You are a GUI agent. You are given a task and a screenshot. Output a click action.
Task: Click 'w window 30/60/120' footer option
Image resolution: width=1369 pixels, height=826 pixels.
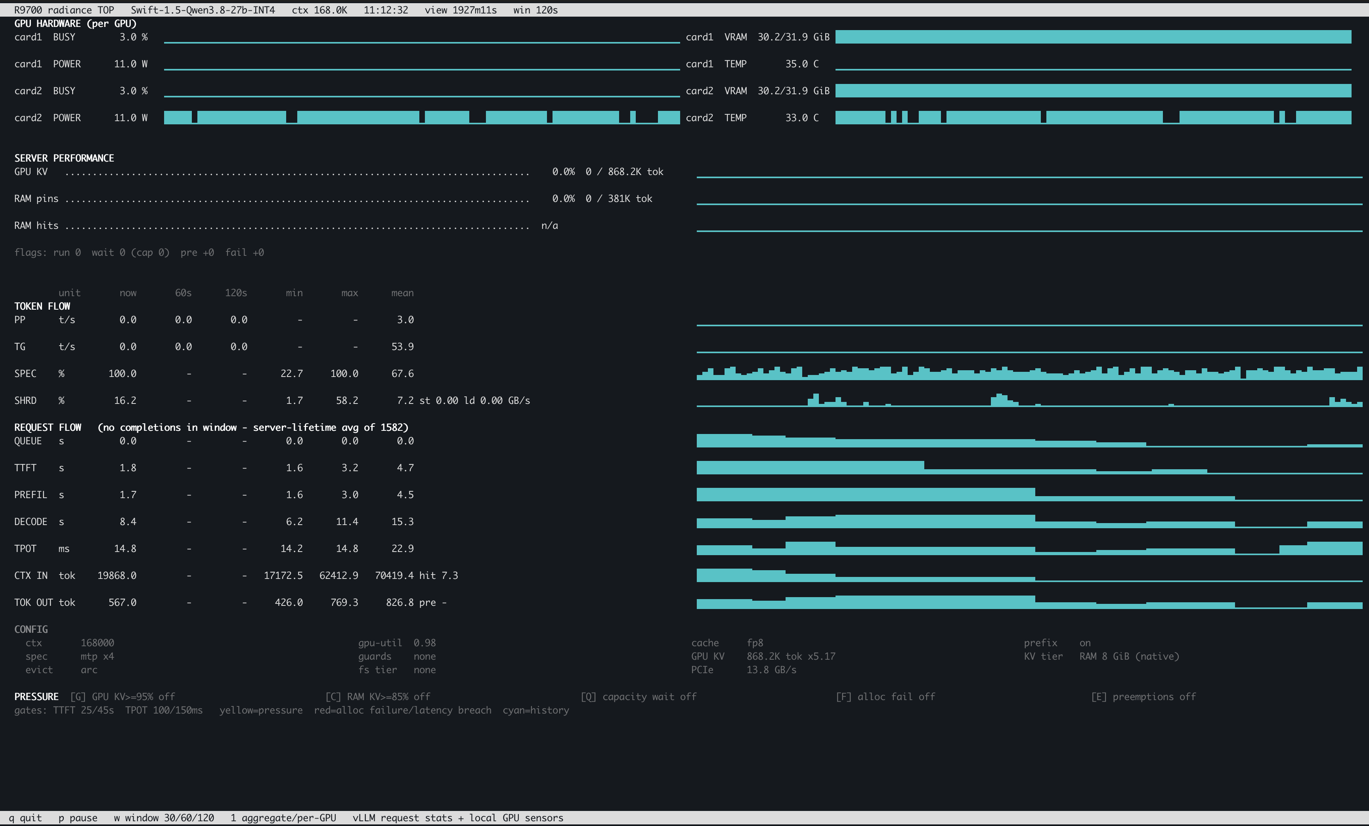(x=164, y=818)
